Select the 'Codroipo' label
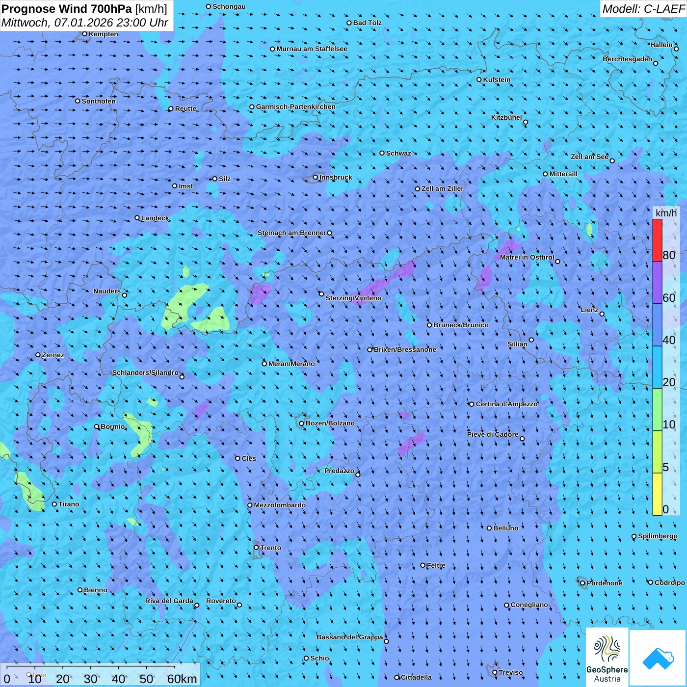This screenshot has height=687, width=687. pos(670,582)
